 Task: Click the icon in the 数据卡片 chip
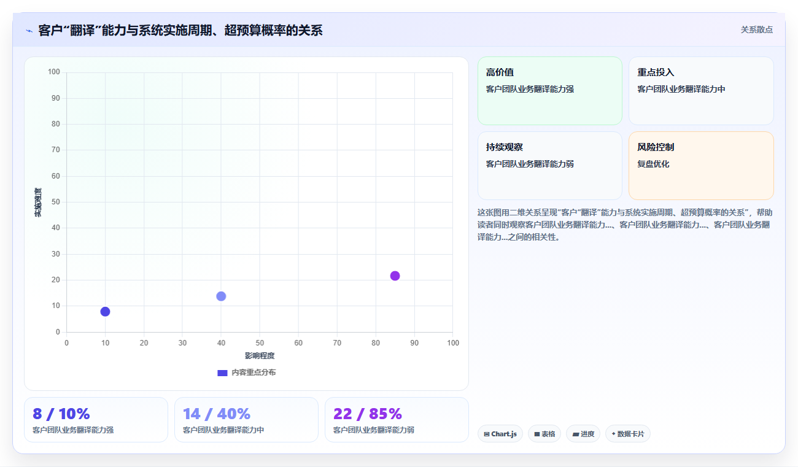pos(613,434)
